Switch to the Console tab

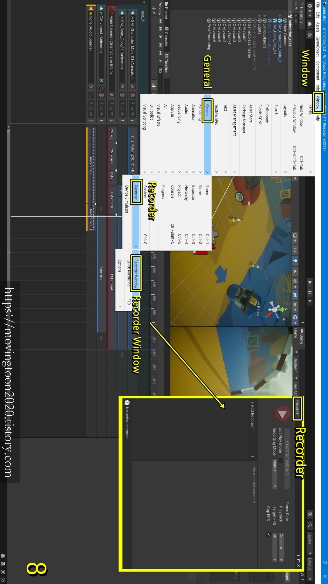(166, 36)
